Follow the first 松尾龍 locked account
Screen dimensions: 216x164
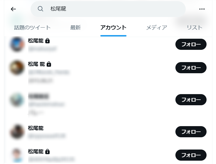(191, 44)
